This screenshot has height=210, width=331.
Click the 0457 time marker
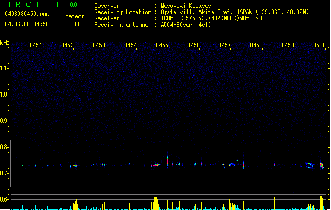(225, 45)
